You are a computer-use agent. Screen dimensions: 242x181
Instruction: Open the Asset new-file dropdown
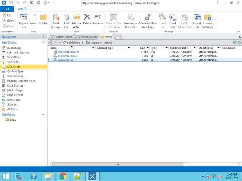[x=33, y=27]
